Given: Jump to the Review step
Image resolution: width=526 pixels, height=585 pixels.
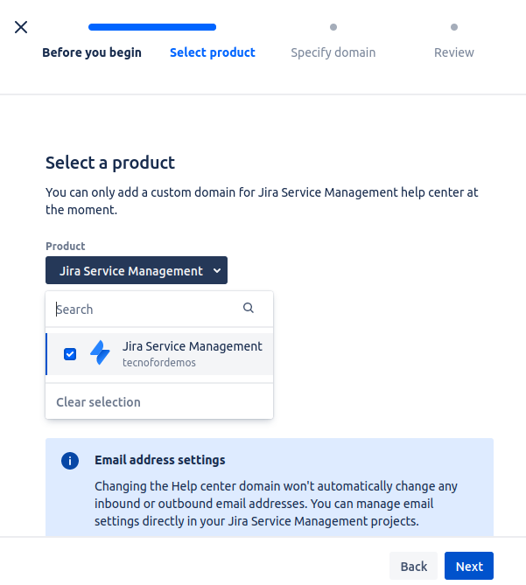Looking at the screenshot, I should click(454, 52).
